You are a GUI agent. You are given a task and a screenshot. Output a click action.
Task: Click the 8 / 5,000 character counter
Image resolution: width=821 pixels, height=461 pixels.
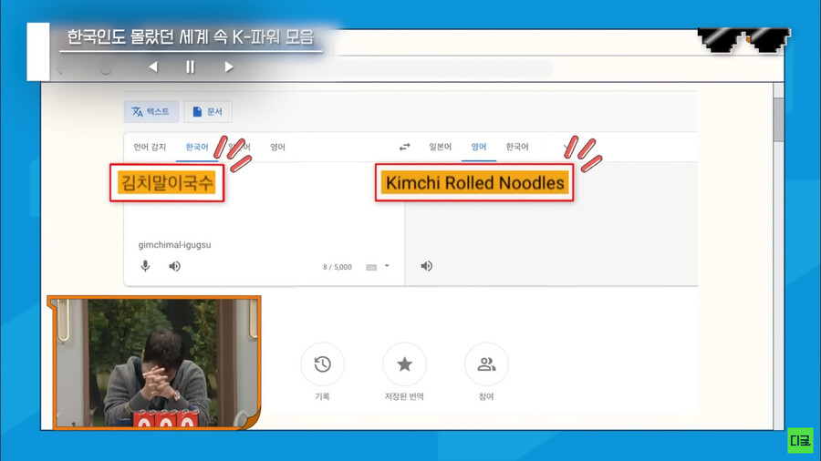(x=338, y=267)
